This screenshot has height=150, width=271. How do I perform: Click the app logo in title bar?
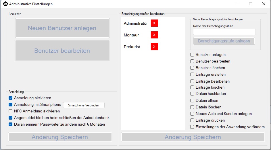[x=5, y=4]
